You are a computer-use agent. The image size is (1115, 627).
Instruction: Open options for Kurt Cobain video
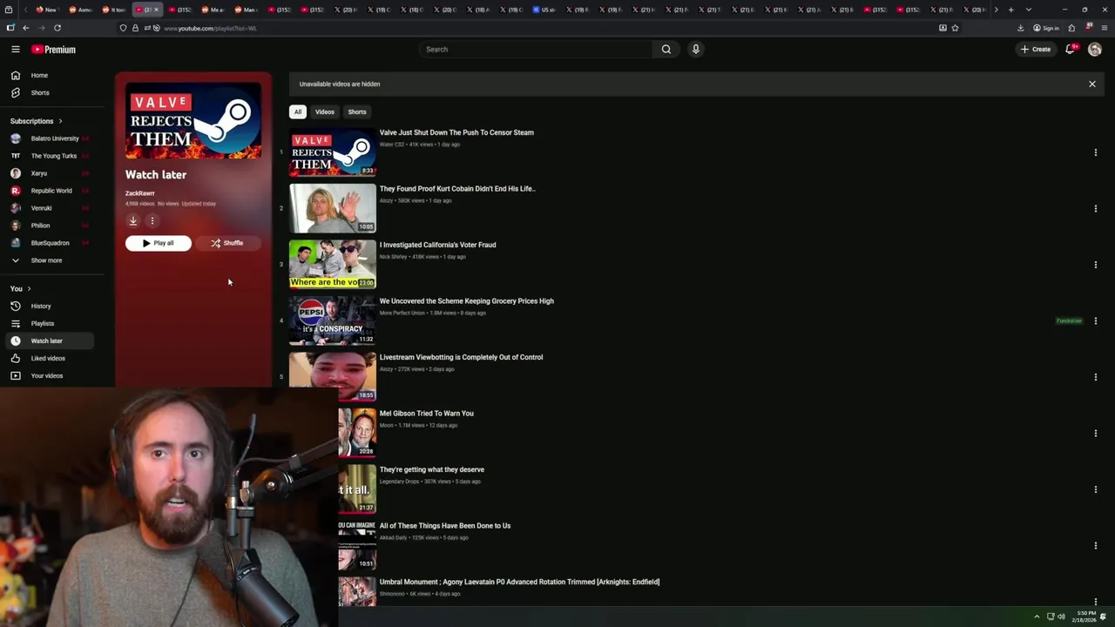1095,209
